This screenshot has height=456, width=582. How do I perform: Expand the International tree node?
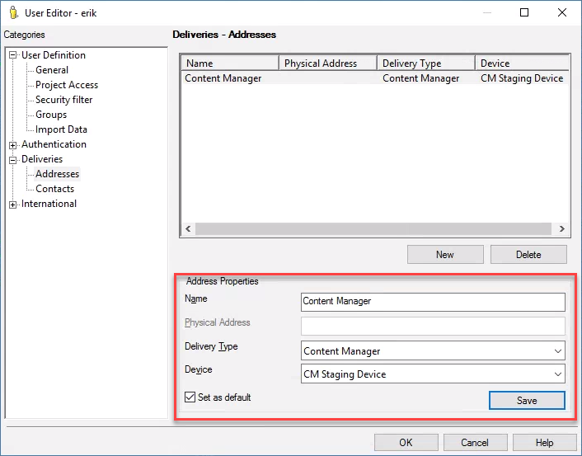click(13, 204)
